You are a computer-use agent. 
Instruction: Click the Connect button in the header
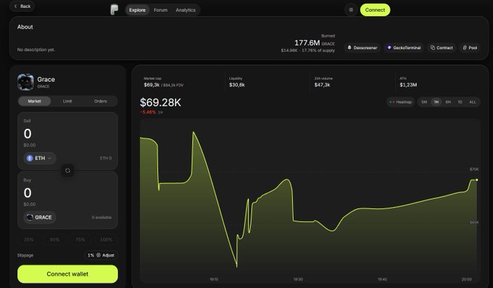tap(375, 10)
